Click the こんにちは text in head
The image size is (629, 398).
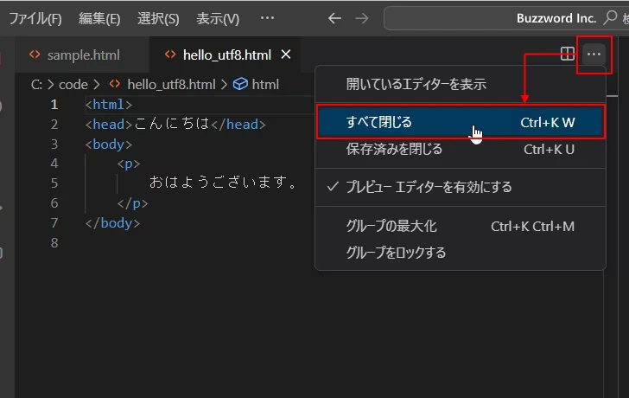(x=172, y=124)
